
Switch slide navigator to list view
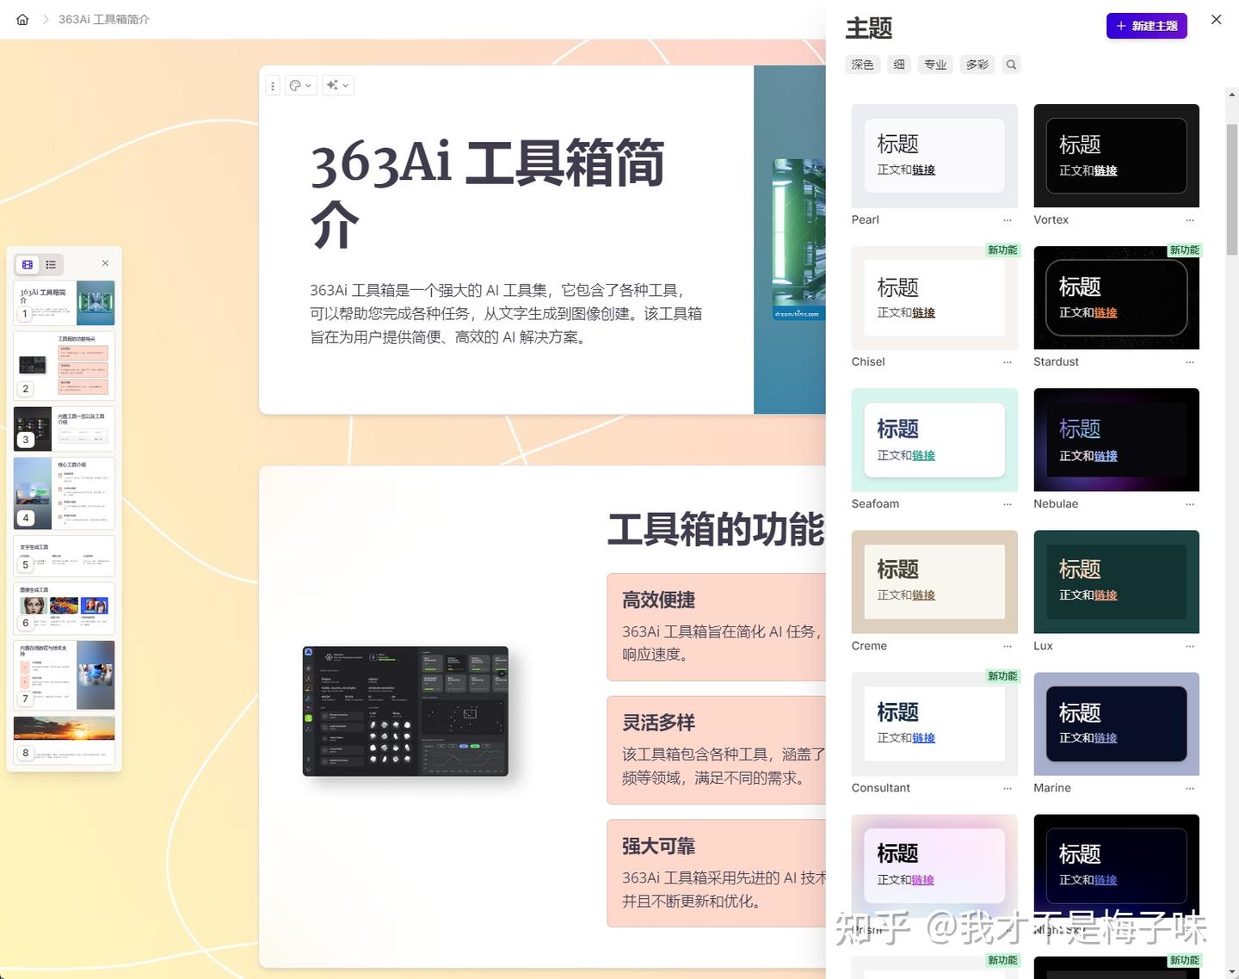tap(51, 264)
